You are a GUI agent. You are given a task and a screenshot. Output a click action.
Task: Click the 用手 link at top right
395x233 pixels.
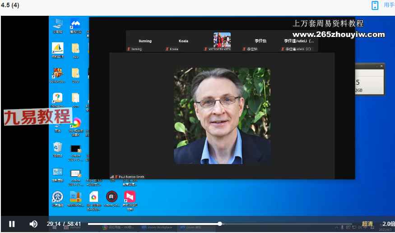(389, 5)
